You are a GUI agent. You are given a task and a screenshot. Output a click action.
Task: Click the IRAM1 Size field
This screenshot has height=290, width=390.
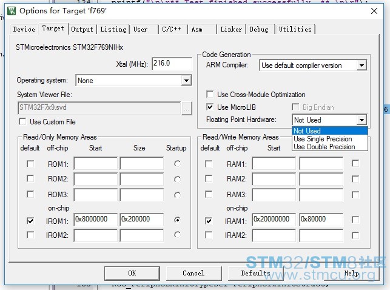tap(321, 220)
